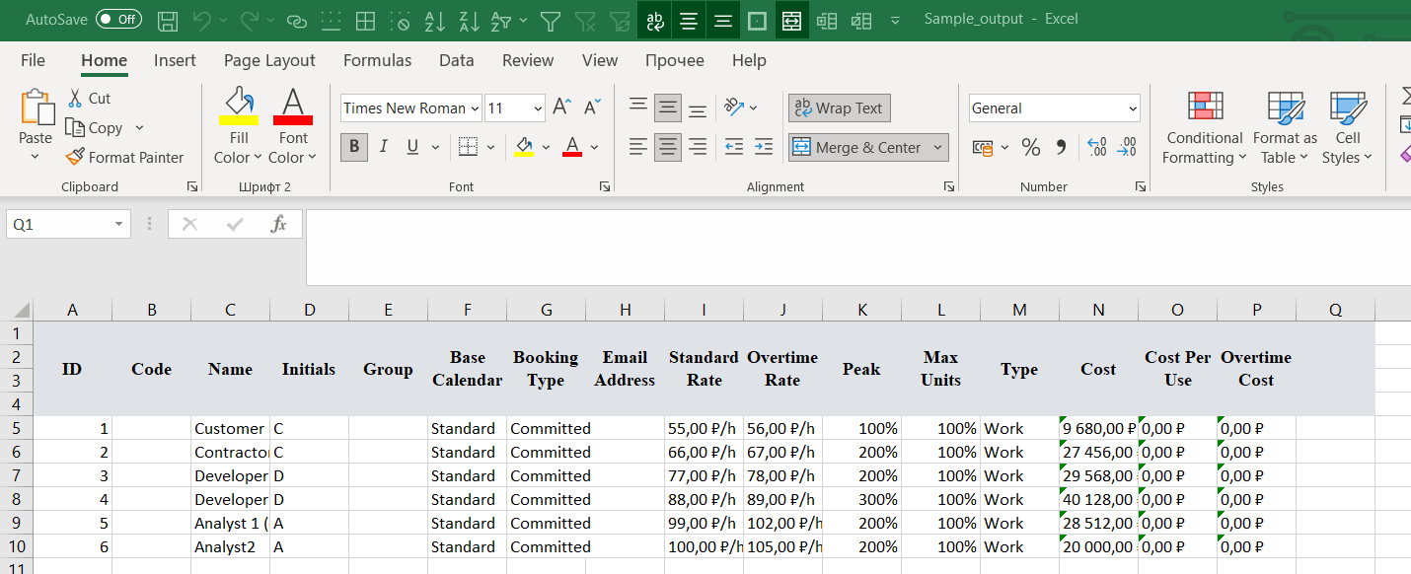Toggle Wrap Text for the selection

839,108
